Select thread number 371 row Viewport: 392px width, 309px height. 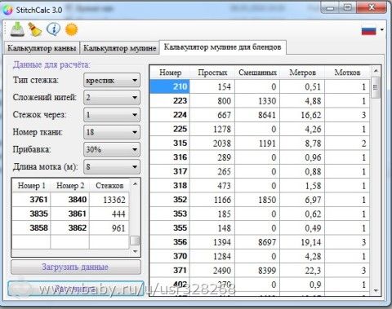click(260, 271)
